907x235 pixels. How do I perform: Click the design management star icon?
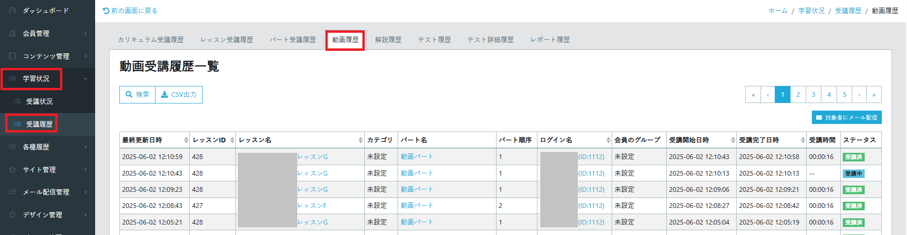[x=12, y=215]
